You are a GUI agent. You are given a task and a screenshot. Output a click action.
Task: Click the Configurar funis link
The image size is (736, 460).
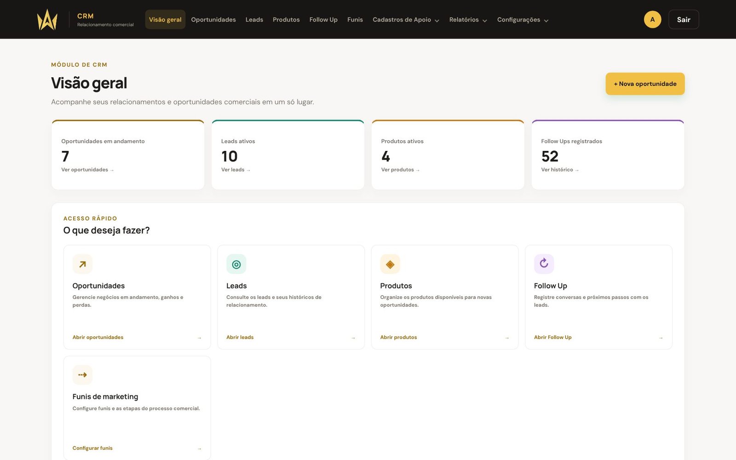[x=92, y=448]
